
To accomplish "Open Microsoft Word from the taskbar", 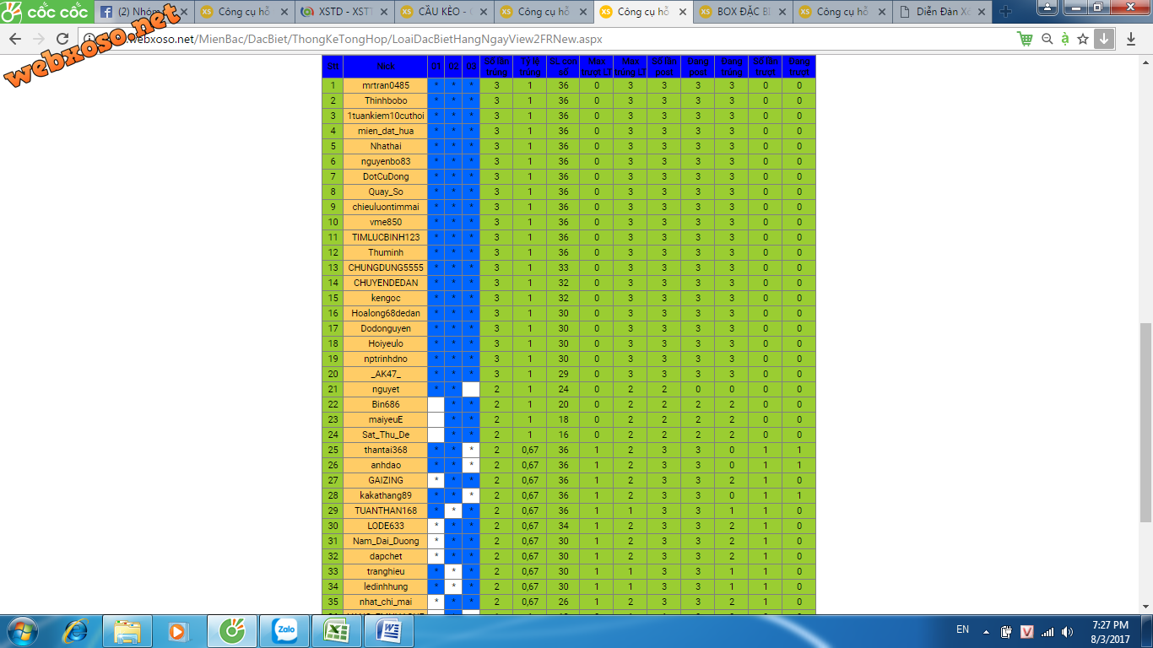I will point(389,630).
